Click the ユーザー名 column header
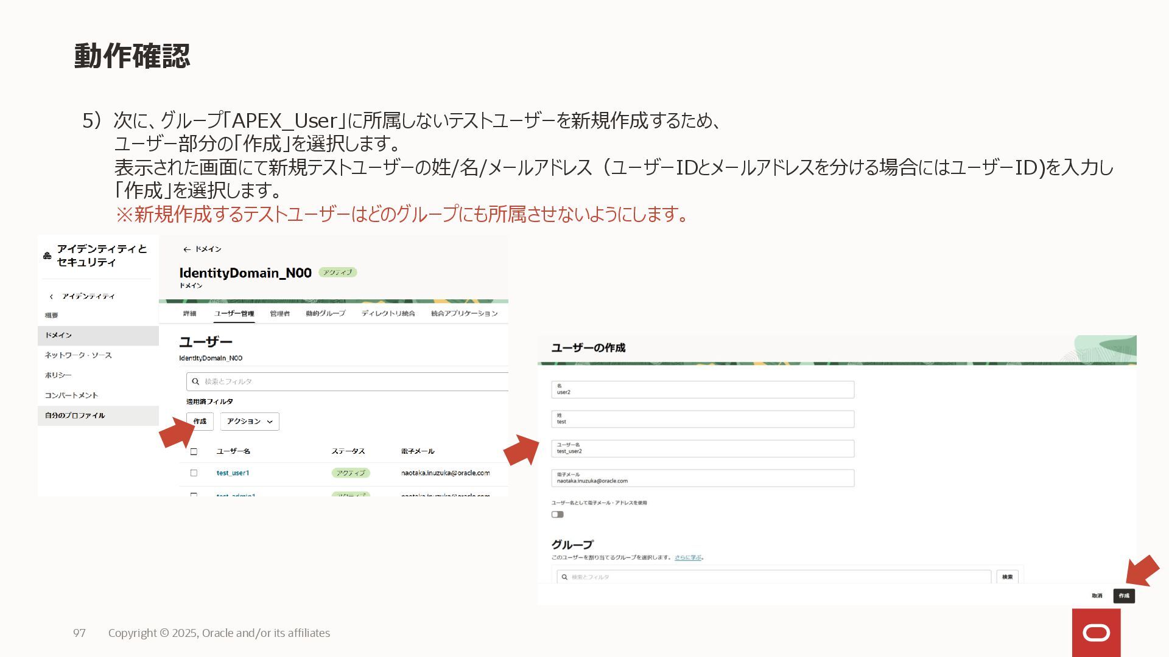Screen dimensions: 1169x657 tap(233, 451)
